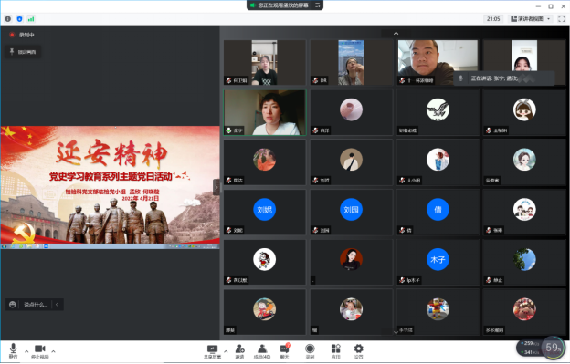Open the chat icon with red badge
This screenshot has width=570, height=364.
pyautogui.click(x=285, y=351)
